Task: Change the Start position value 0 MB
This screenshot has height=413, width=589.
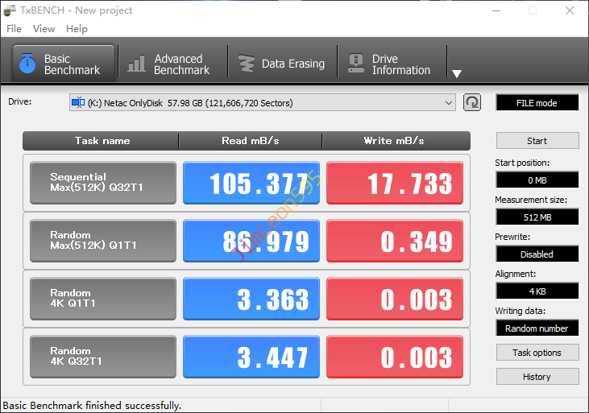Action: 537,180
